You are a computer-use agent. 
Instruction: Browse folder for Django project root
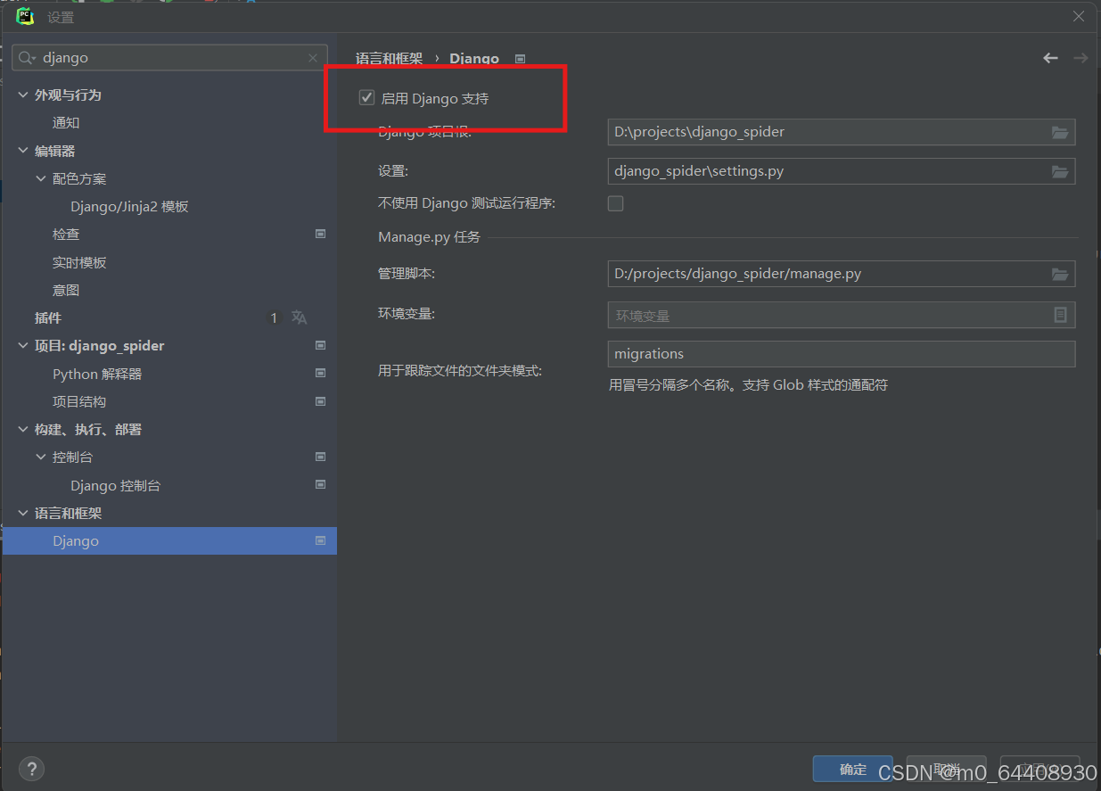[x=1060, y=132]
